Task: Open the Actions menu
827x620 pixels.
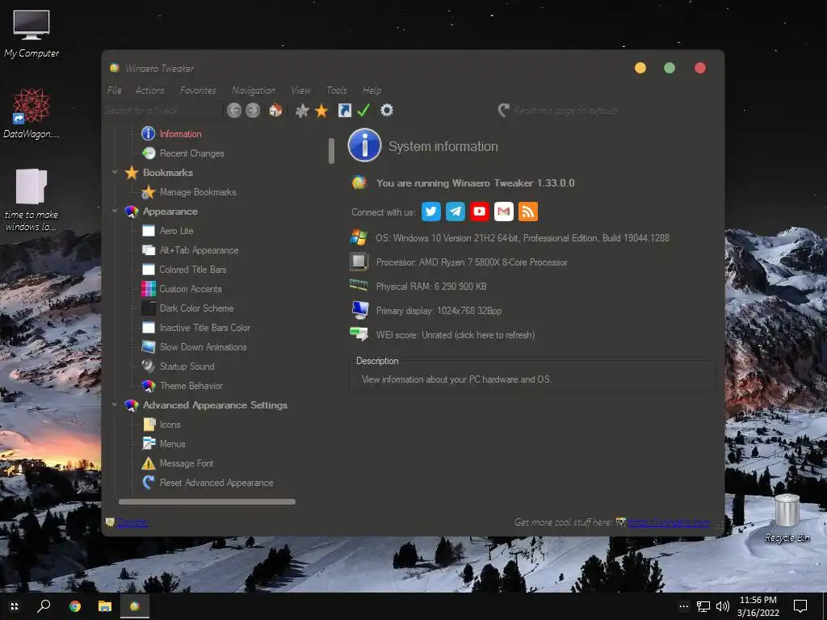Action: click(149, 90)
